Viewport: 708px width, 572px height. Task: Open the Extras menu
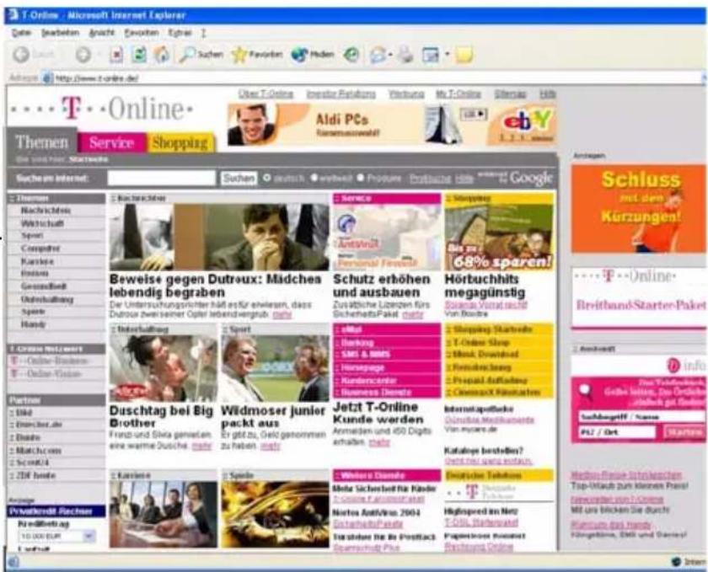(x=180, y=33)
